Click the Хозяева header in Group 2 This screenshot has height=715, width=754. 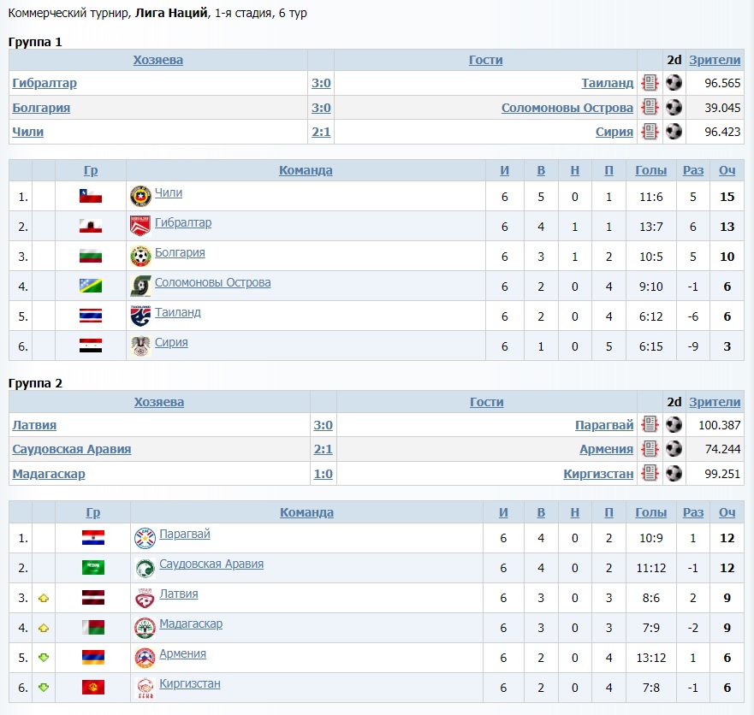click(x=159, y=402)
